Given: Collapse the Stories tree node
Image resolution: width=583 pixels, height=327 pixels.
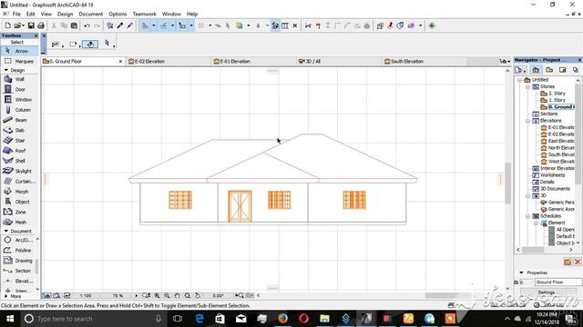Looking at the screenshot, I should [x=527, y=87].
